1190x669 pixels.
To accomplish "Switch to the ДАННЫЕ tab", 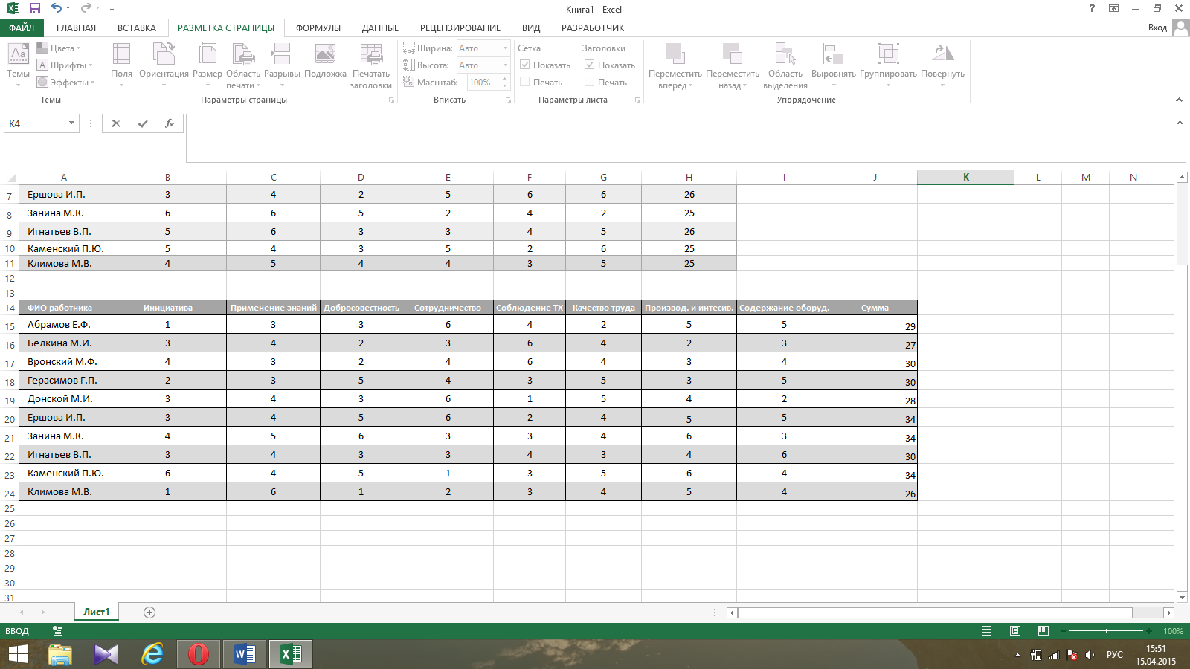I will tap(380, 28).
